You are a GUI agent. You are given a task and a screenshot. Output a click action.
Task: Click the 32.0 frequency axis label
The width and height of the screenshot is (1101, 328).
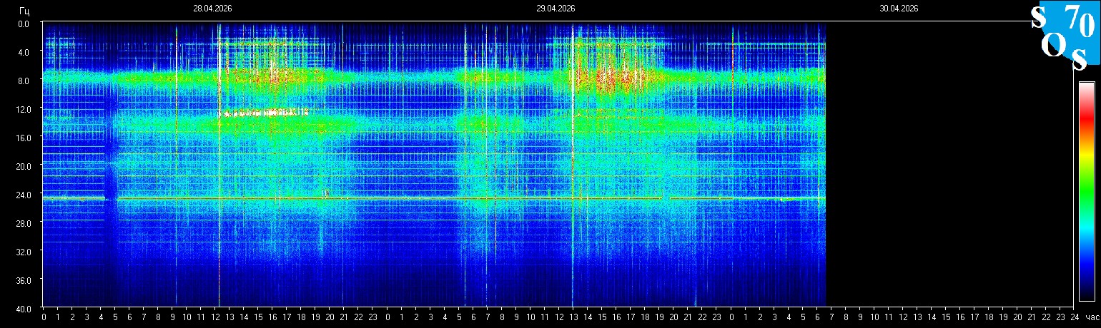click(24, 252)
